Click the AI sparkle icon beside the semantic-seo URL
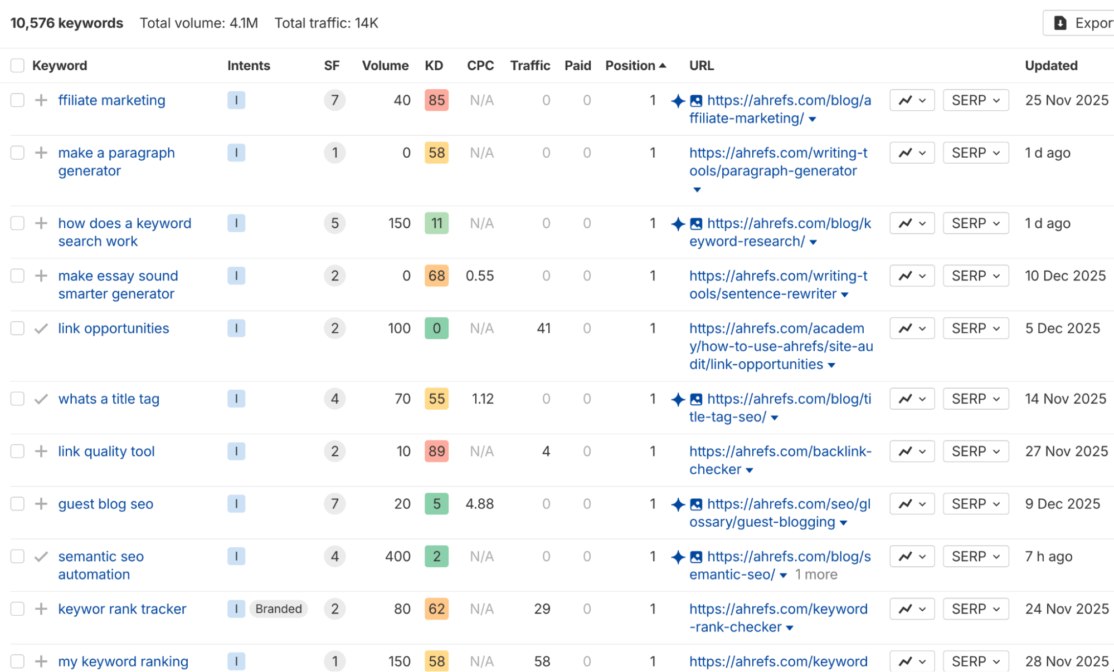The height and width of the screenshot is (672, 1114). coord(677,556)
